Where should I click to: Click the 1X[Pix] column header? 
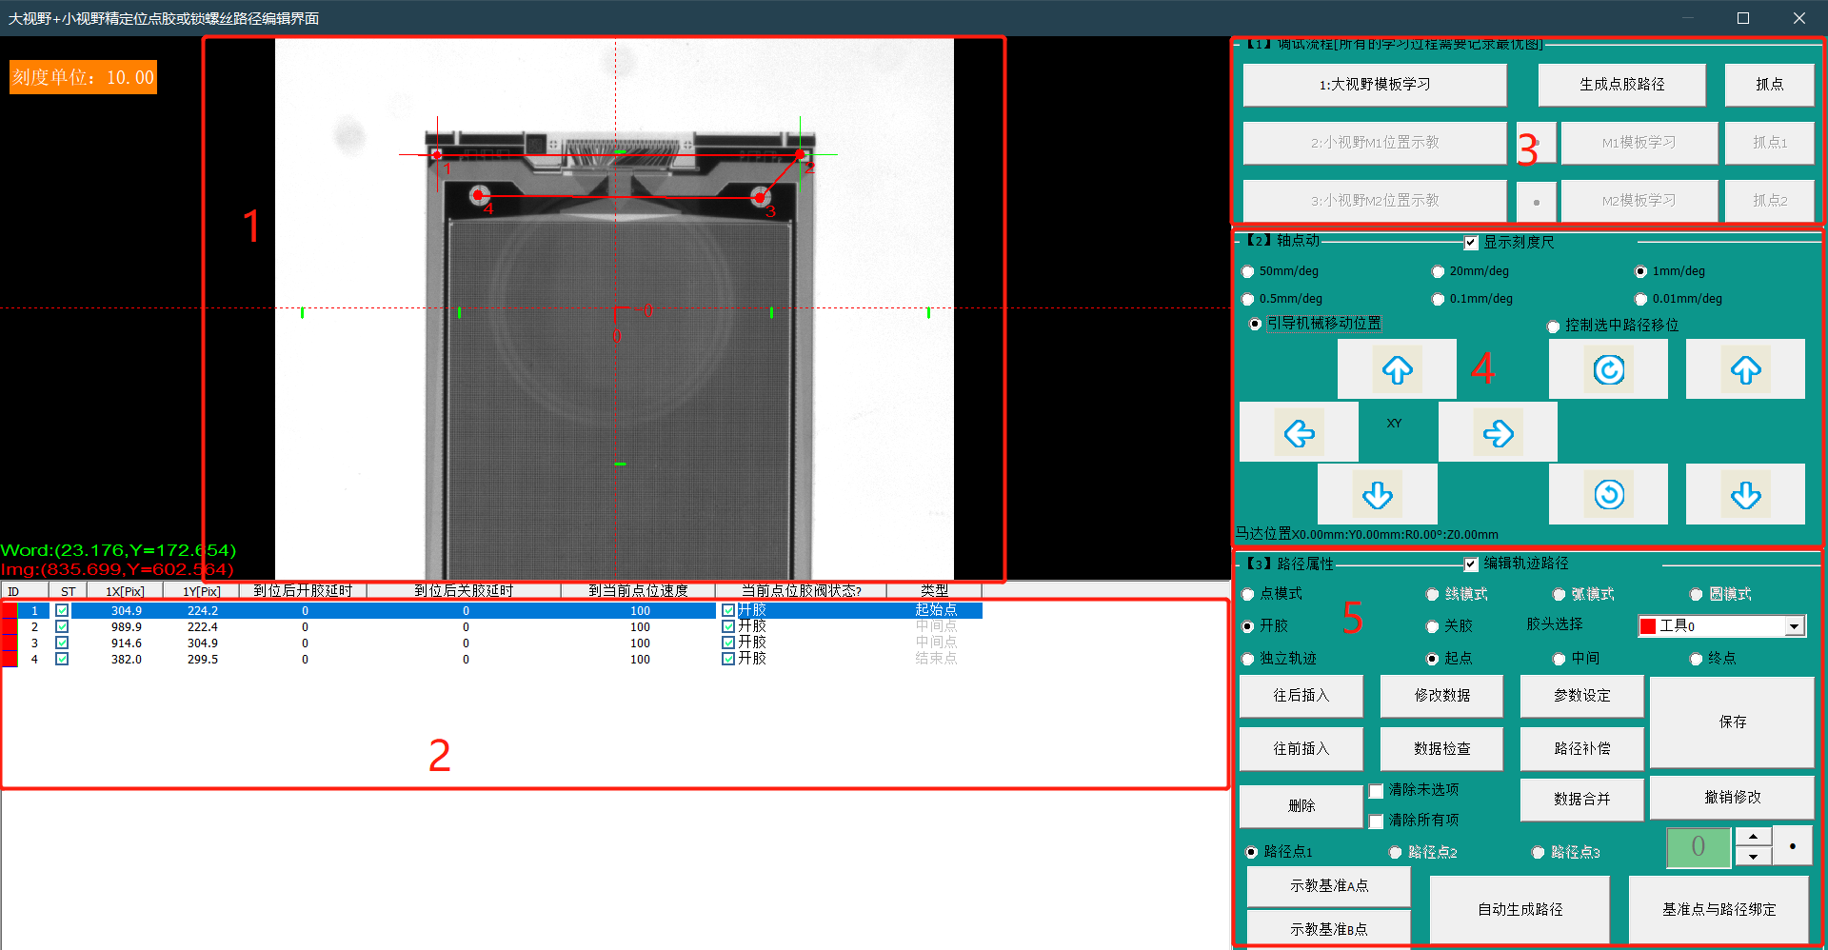pyautogui.click(x=125, y=591)
